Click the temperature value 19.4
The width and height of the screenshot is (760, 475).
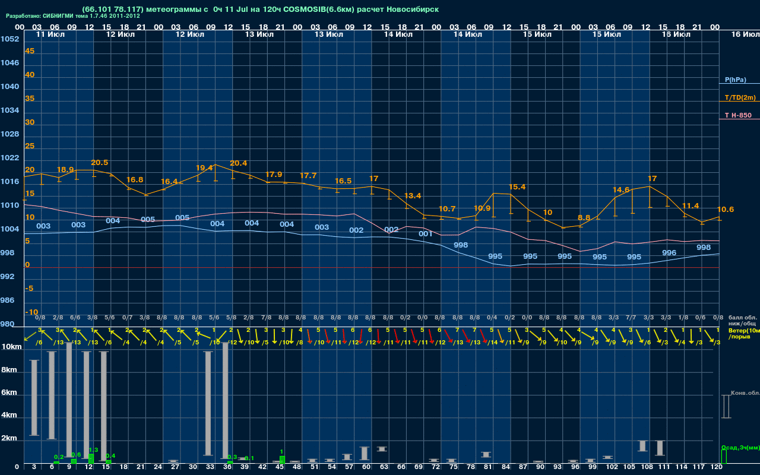(x=204, y=168)
